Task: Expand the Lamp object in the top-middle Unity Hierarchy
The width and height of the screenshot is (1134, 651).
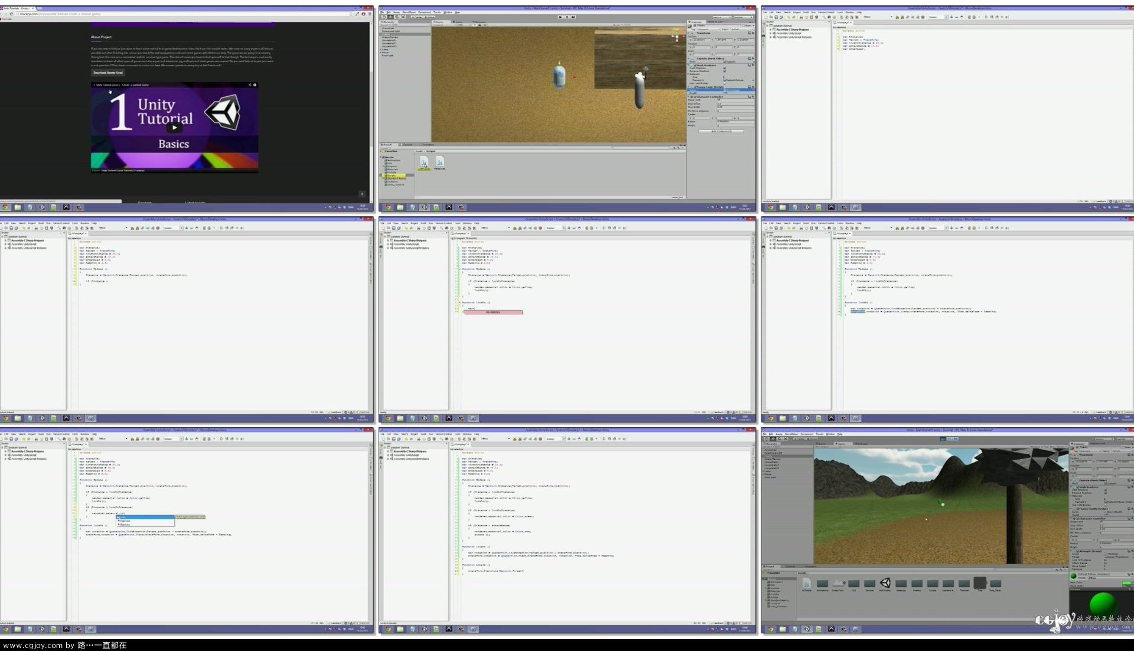Action: coord(380,49)
